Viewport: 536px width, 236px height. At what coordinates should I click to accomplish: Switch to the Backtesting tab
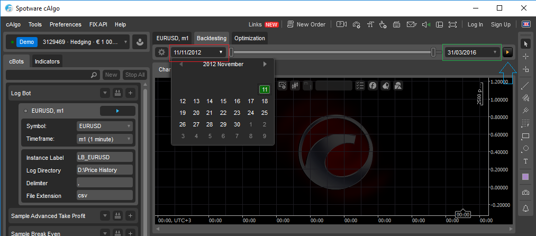(212, 38)
